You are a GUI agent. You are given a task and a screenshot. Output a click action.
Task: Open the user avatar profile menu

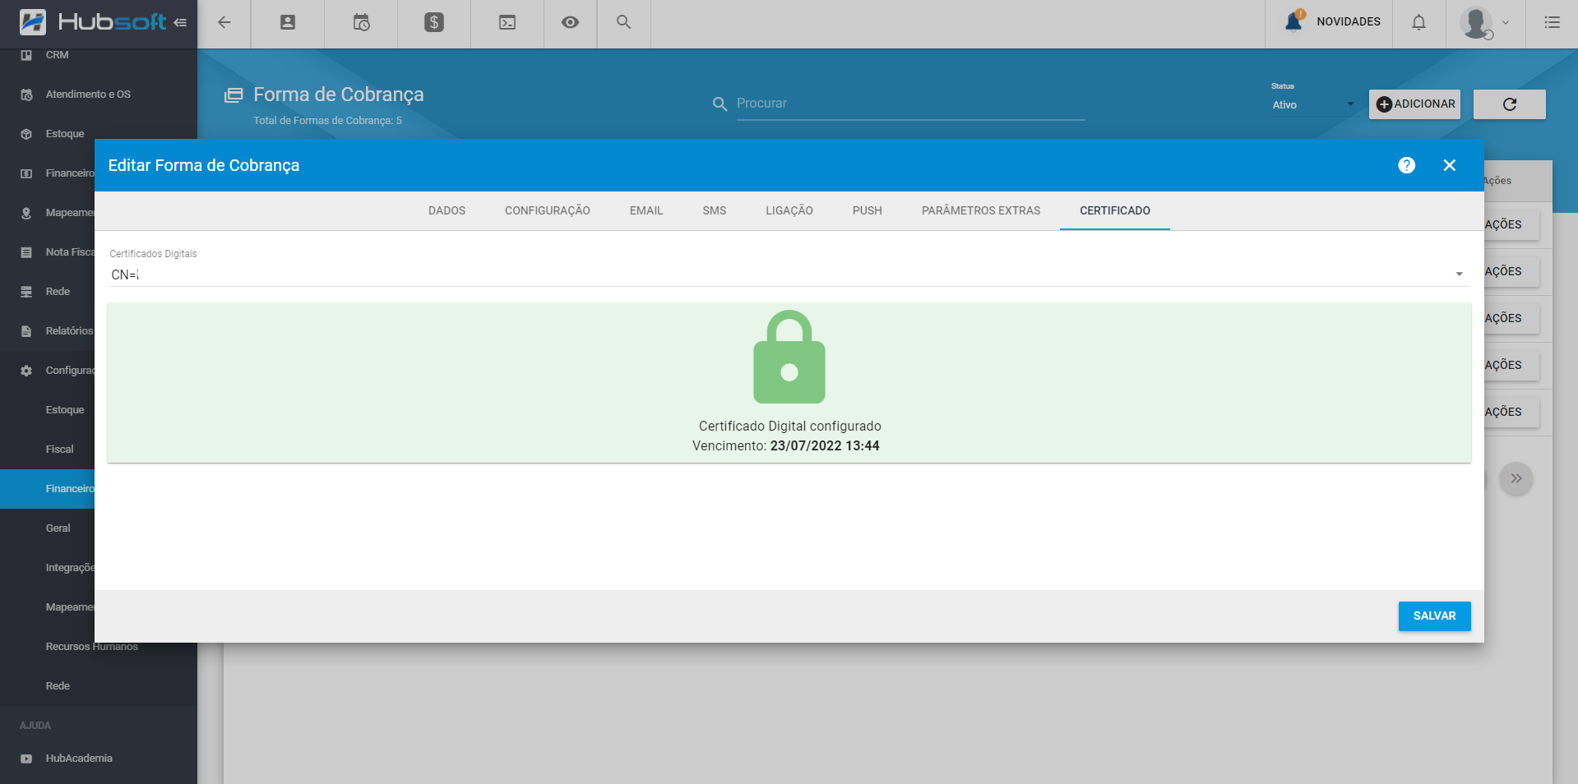1485,23
